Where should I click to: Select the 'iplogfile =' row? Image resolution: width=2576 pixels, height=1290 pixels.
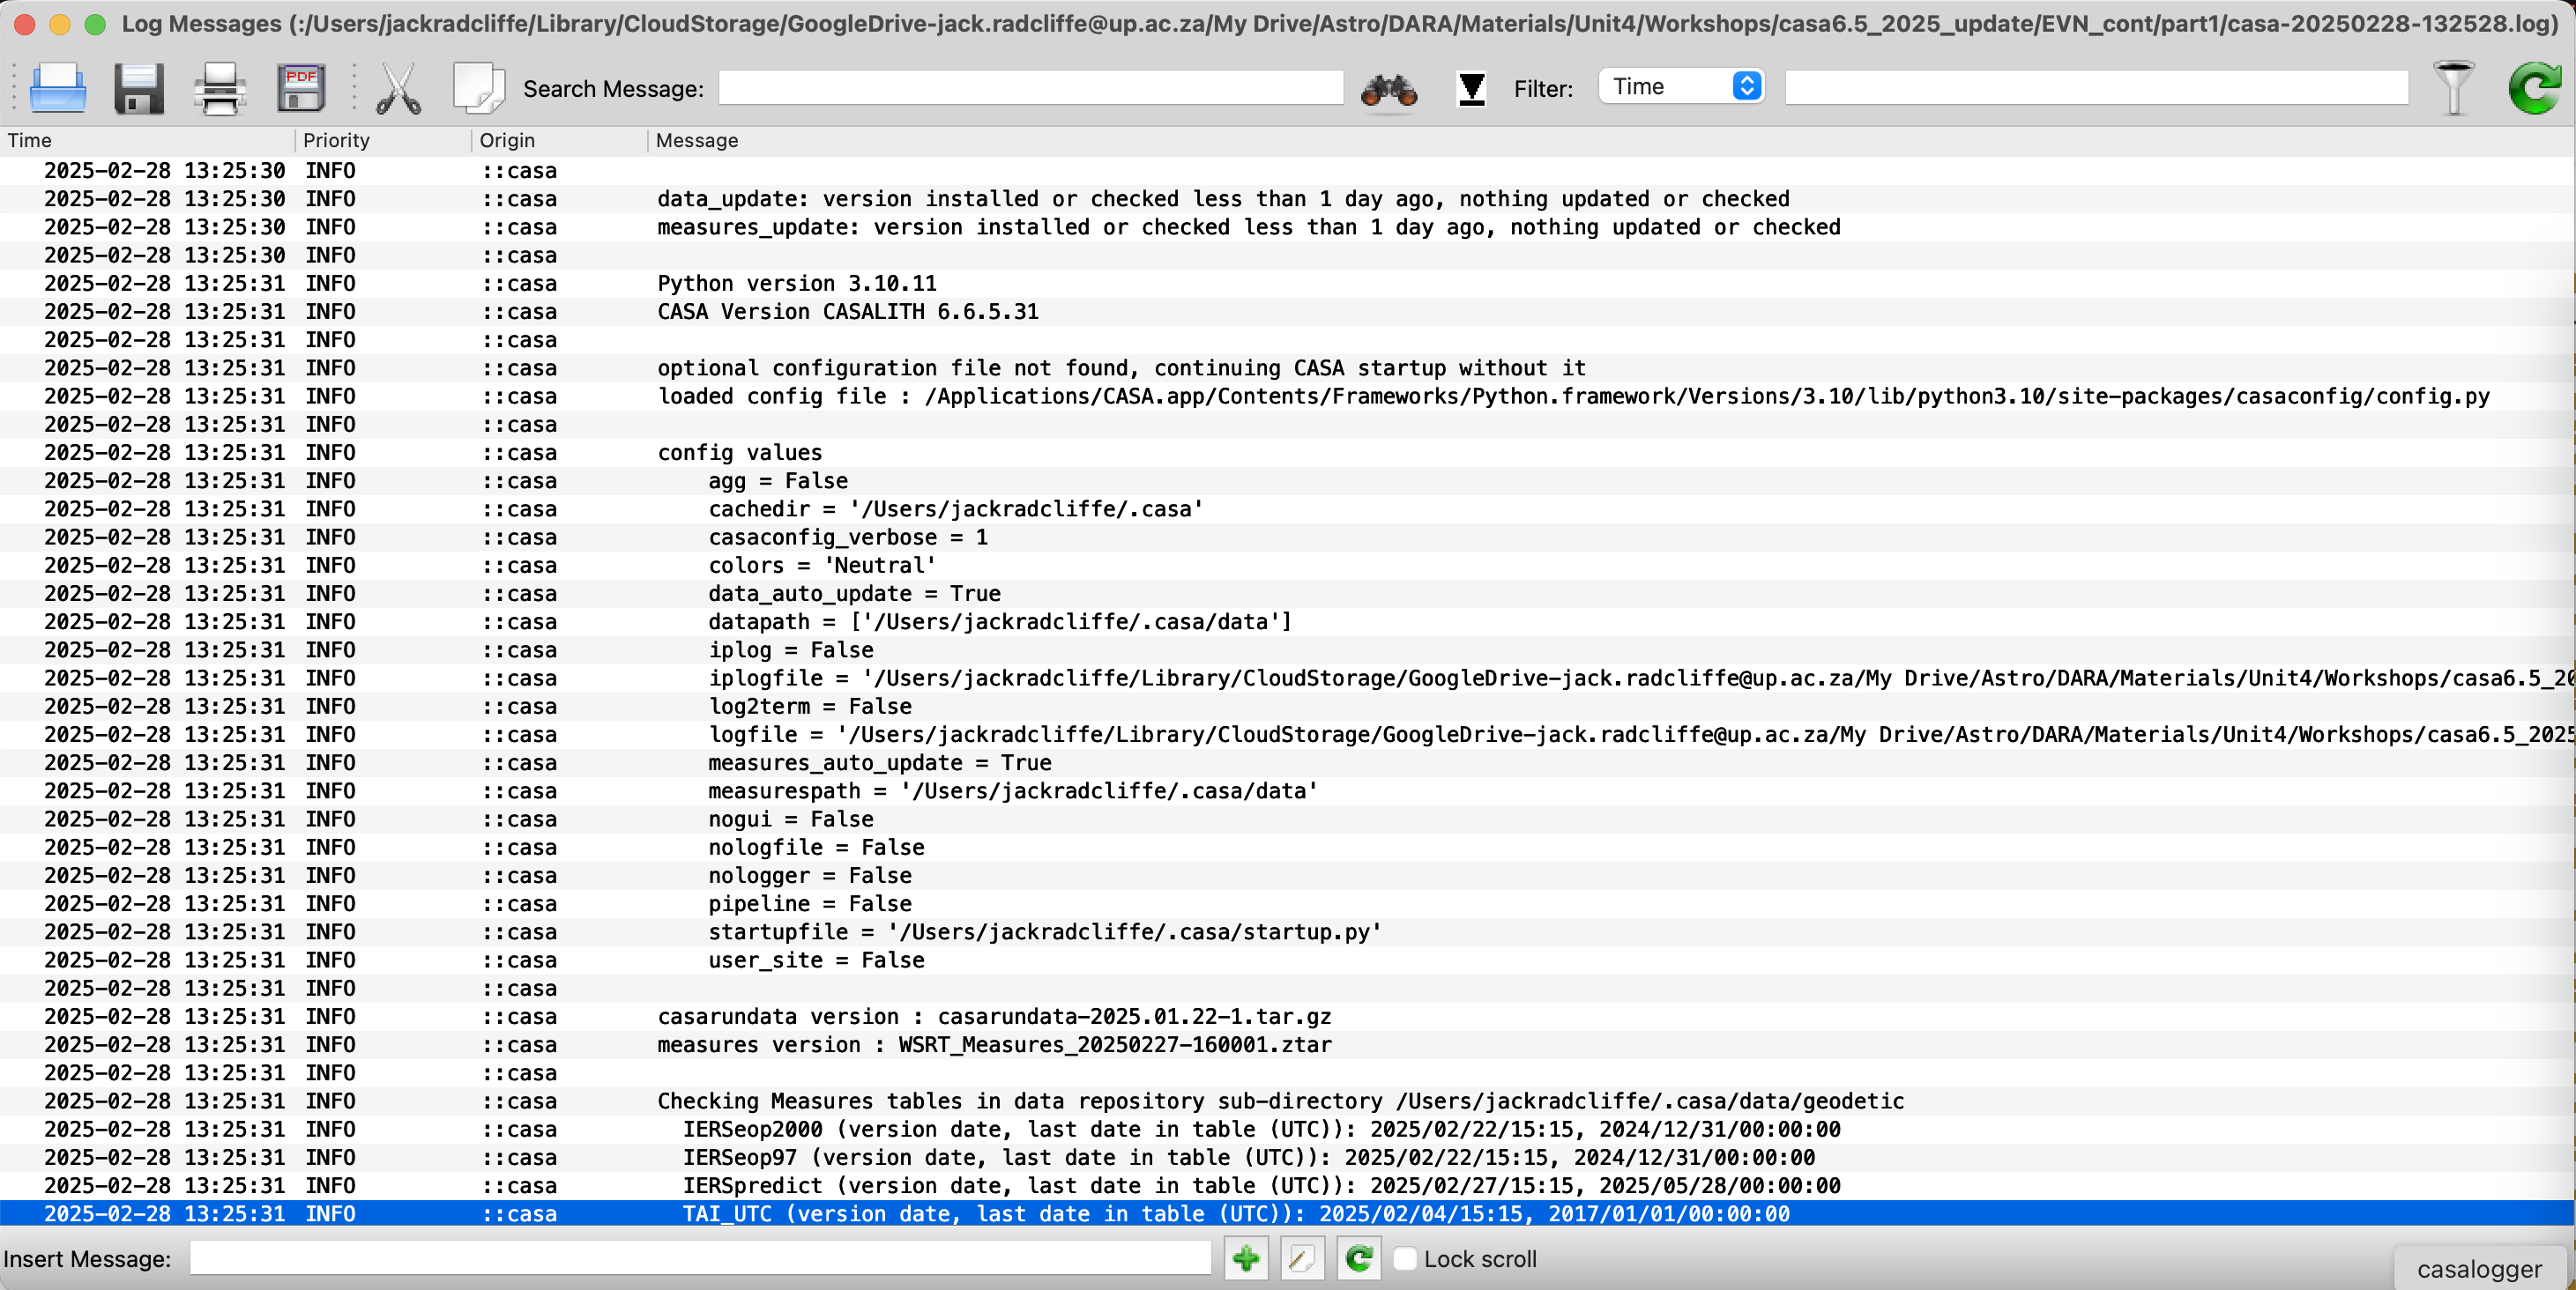point(1287,678)
